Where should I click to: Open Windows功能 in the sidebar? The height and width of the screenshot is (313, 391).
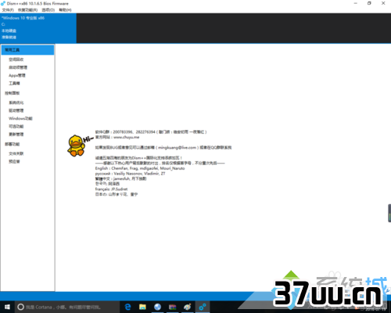pyautogui.click(x=20, y=118)
